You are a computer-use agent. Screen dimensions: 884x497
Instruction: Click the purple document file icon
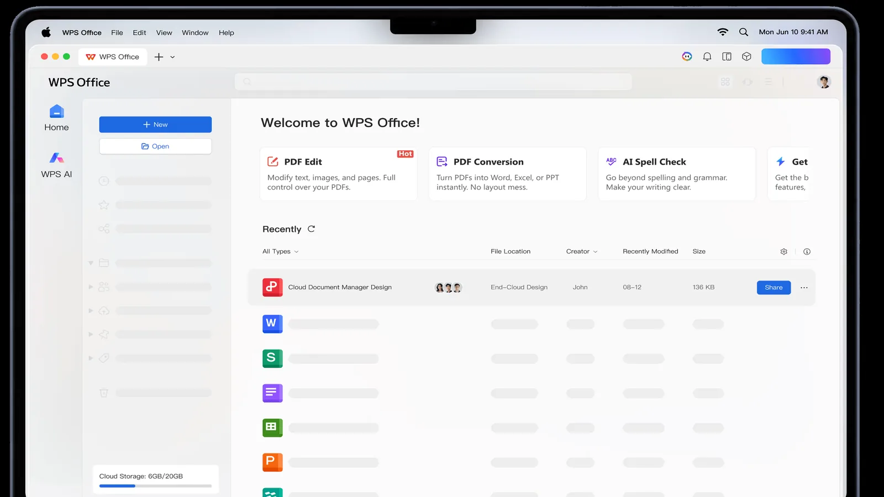[x=272, y=393]
